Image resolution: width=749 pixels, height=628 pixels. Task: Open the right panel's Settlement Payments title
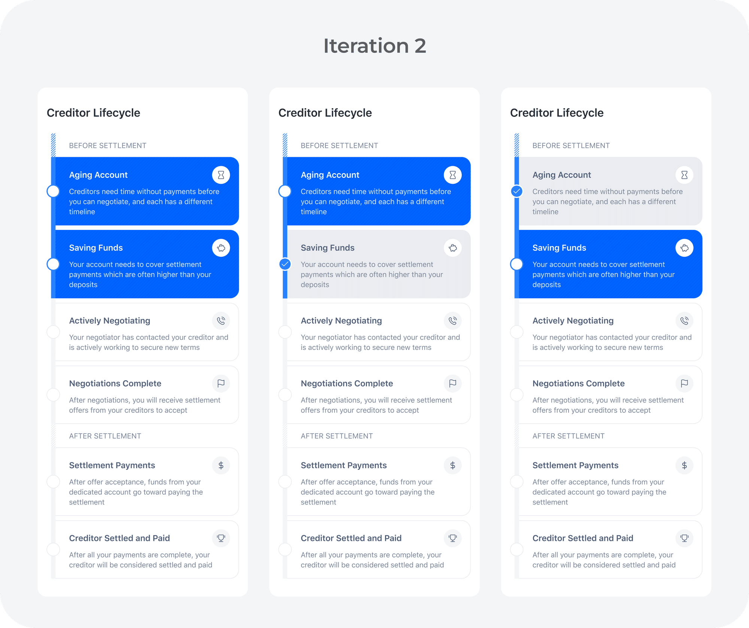(575, 465)
